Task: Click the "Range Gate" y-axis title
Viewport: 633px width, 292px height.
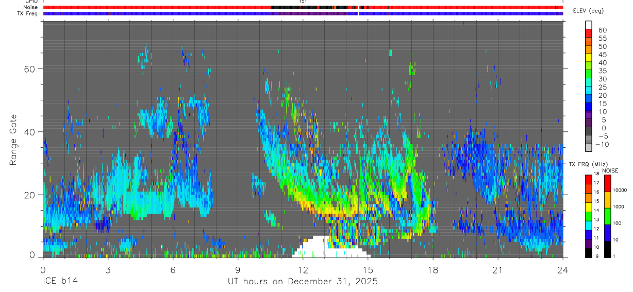Action: [13, 140]
